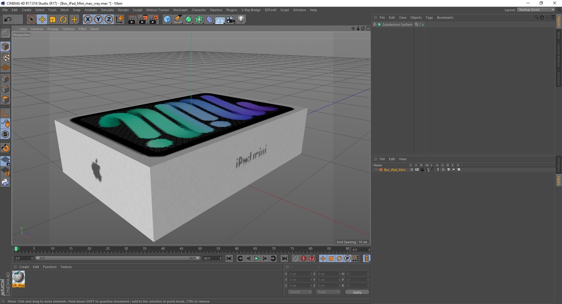Click frame 45 on timeline ruler
This screenshot has width=562, height=304.
[181, 249]
